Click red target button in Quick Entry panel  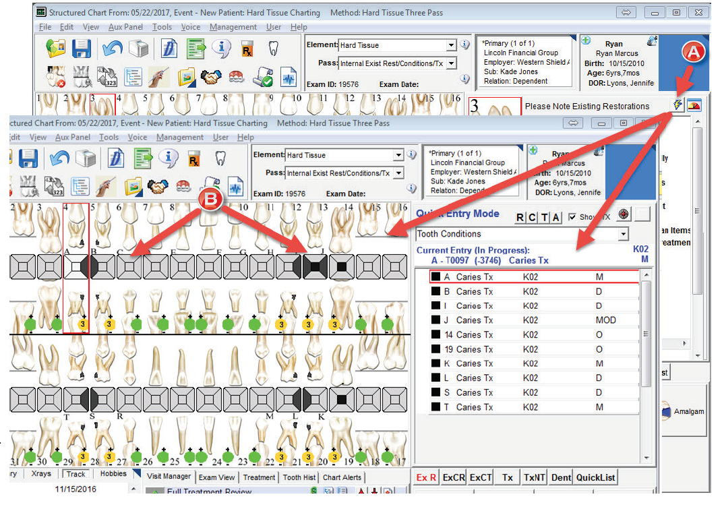(x=624, y=214)
